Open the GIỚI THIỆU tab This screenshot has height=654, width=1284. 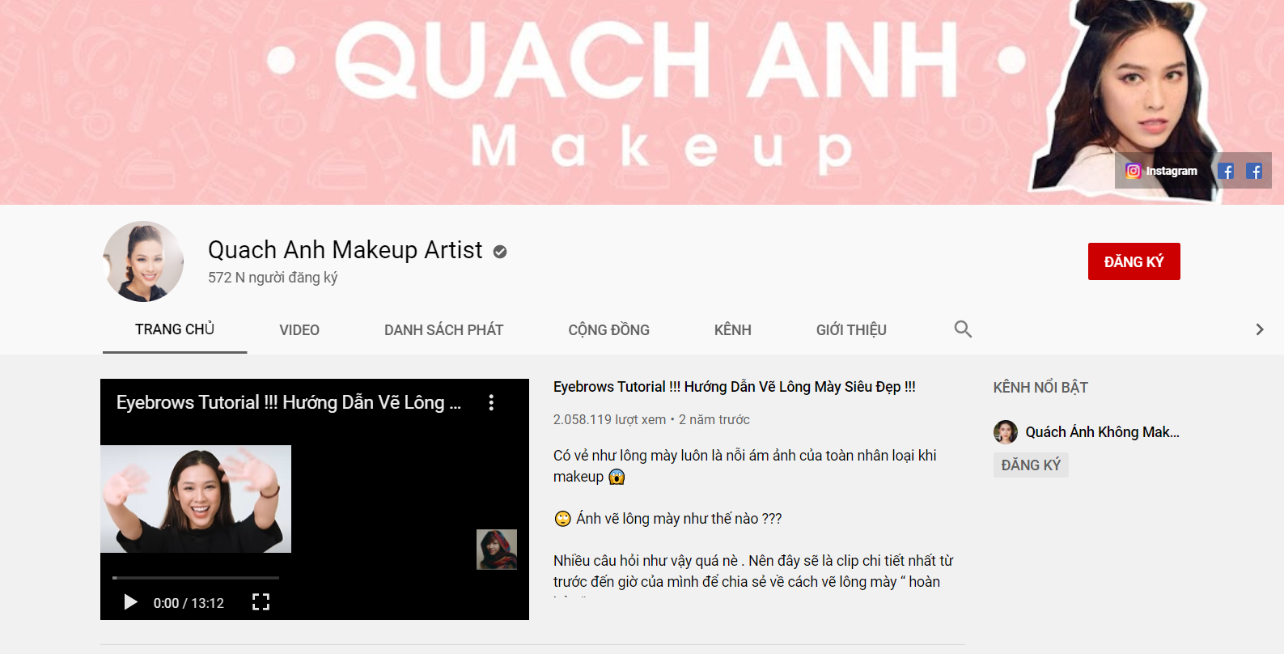pos(851,330)
